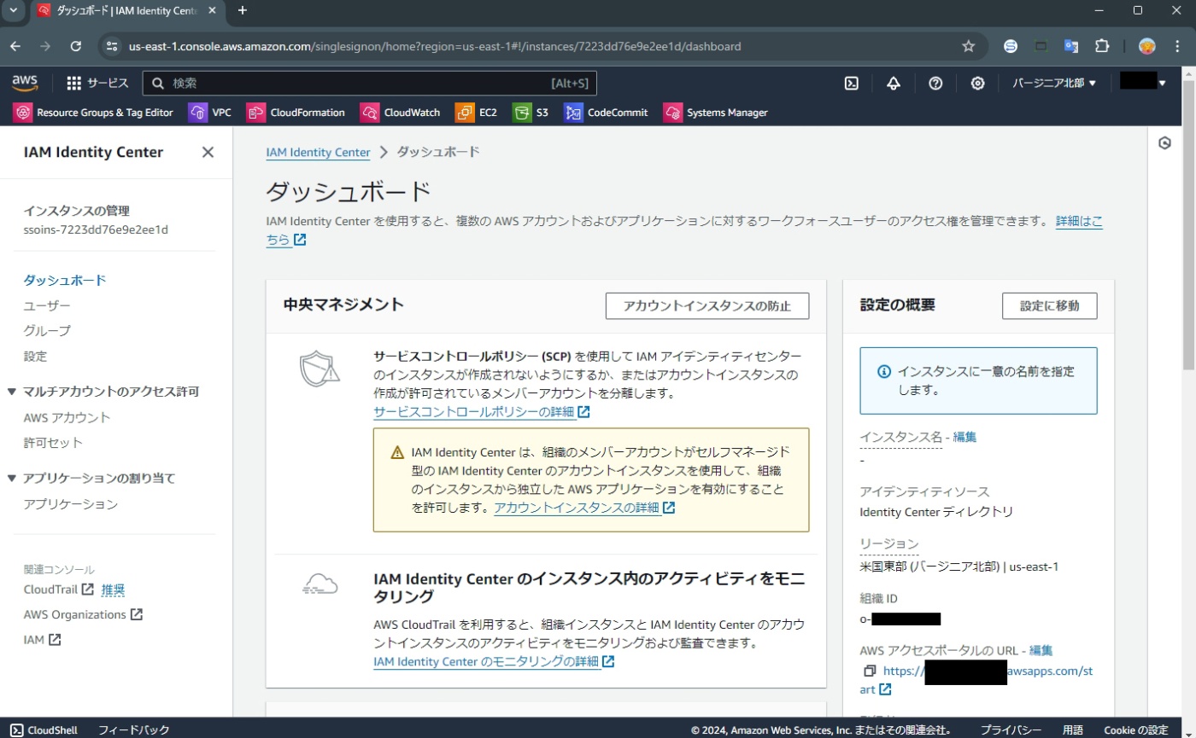Screen dimensions: 1196x738
Task: Click the site information icon in address bar
Action: coord(112,46)
